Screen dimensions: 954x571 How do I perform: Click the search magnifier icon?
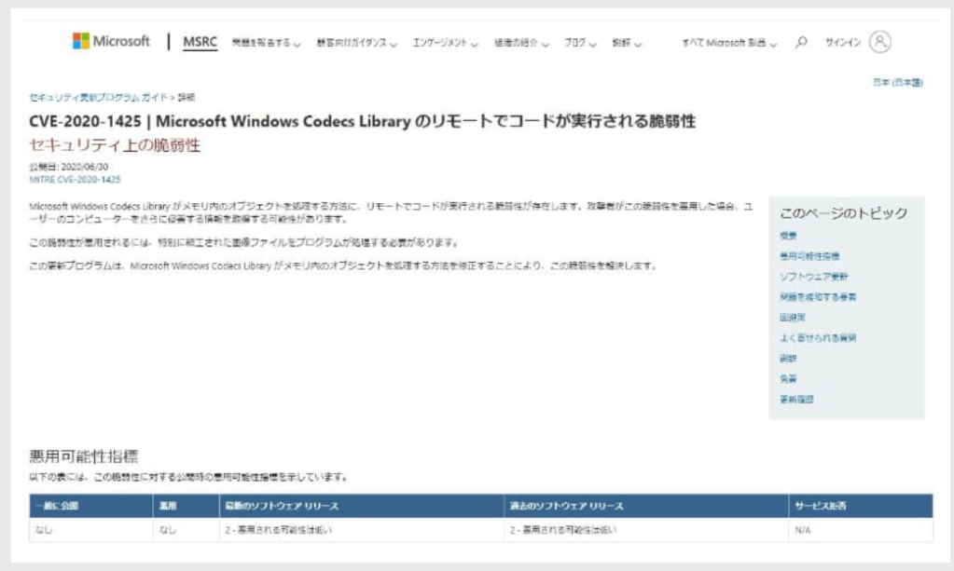click(x=801, y=43)
